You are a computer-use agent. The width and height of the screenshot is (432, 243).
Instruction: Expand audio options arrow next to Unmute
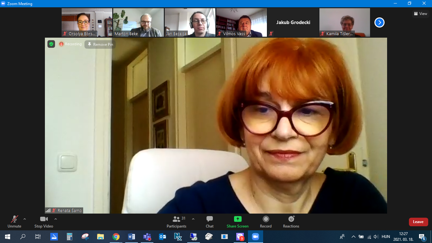coord(25,219)
